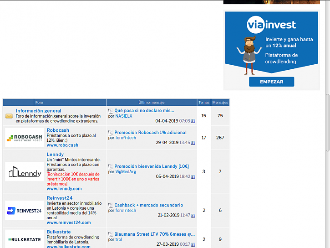Open the Lenndy logo thumbnail
Image resolution: width=330 pixels, height=248 pixels.
pos(25,171)
